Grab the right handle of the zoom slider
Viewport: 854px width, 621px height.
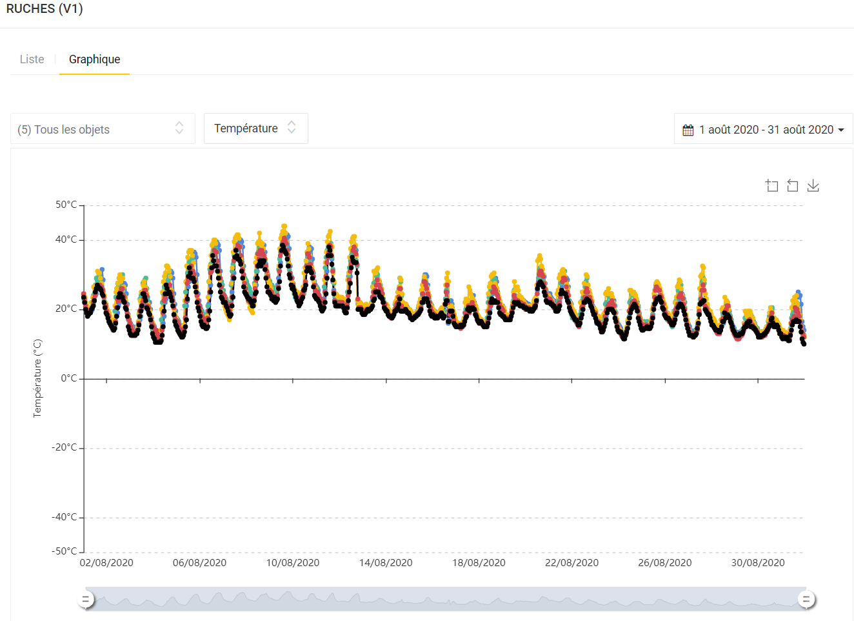click(x=806, y=599)
